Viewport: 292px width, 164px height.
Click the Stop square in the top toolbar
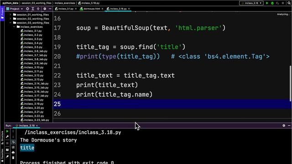coord(283,3)
